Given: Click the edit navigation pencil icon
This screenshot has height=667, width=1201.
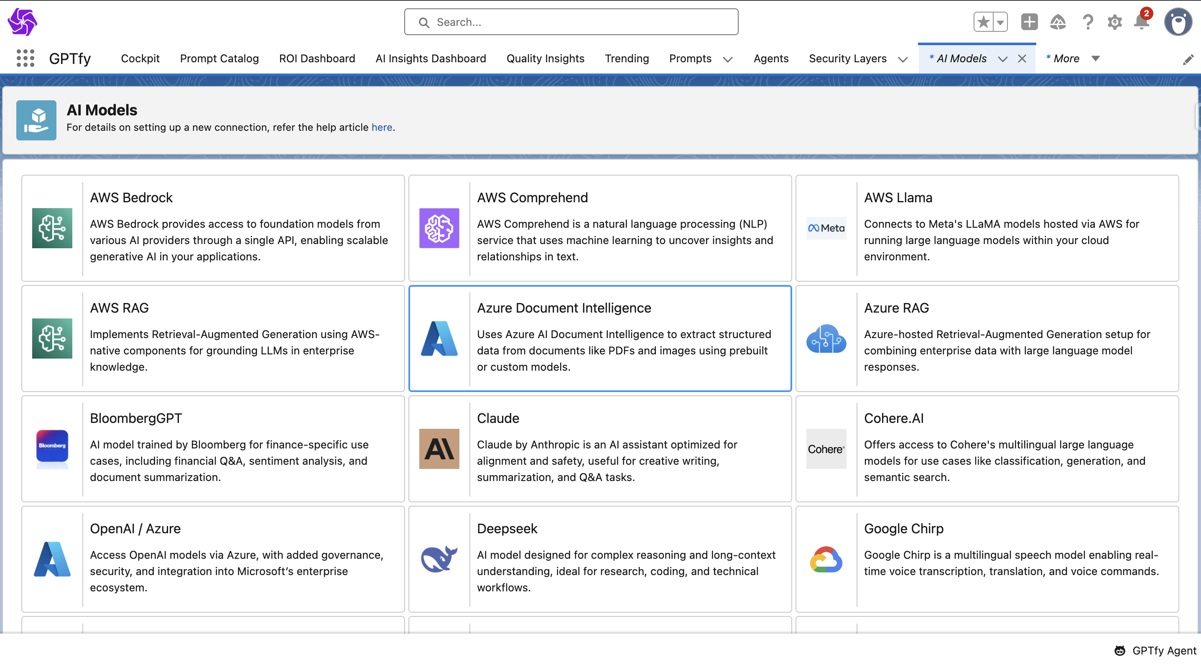Looking at the screenshot, I should click(1188, 59).
